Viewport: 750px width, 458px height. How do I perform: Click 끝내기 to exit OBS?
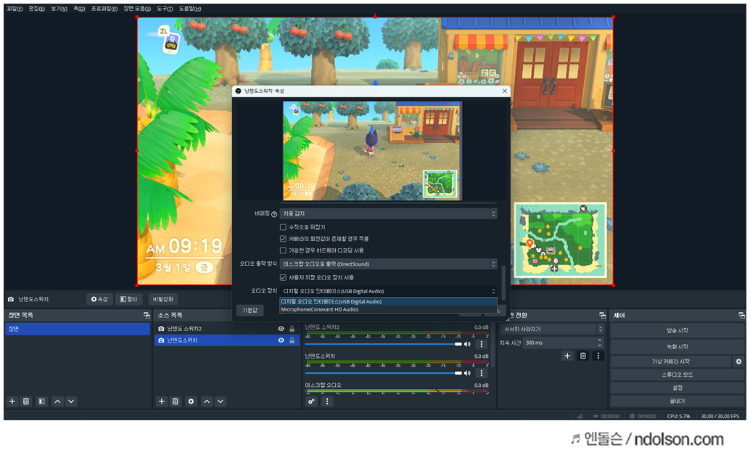(x=677, y=401)
